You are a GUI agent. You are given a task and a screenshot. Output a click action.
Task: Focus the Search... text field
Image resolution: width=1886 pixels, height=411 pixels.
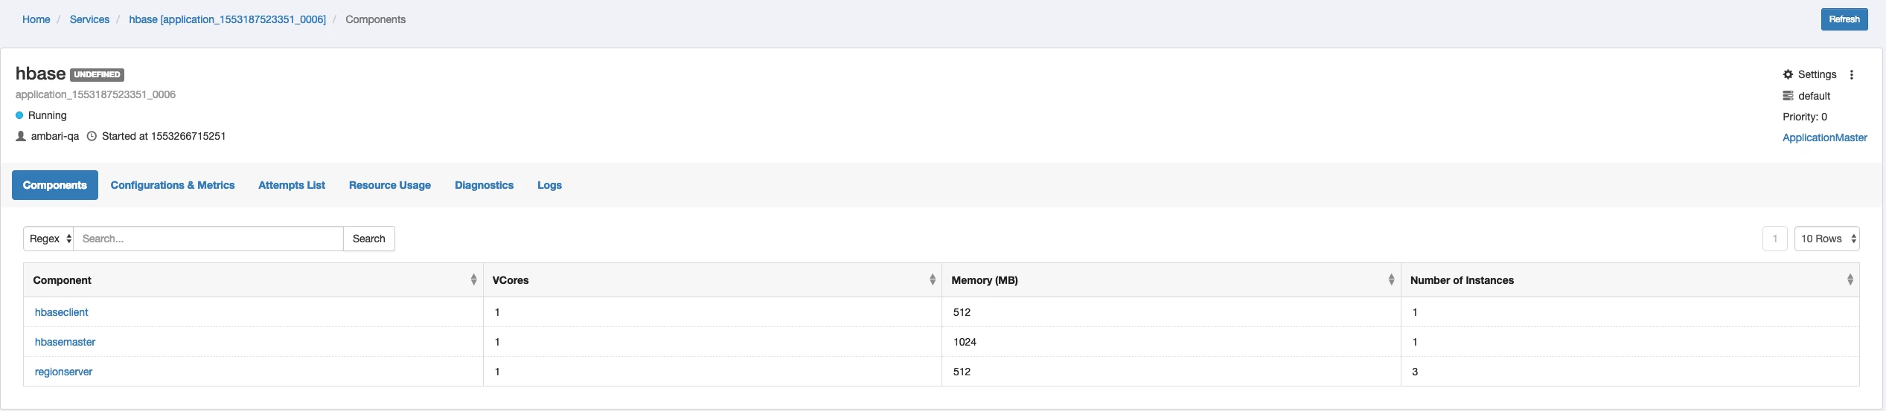pyautogui.click(x=208, y=239)
